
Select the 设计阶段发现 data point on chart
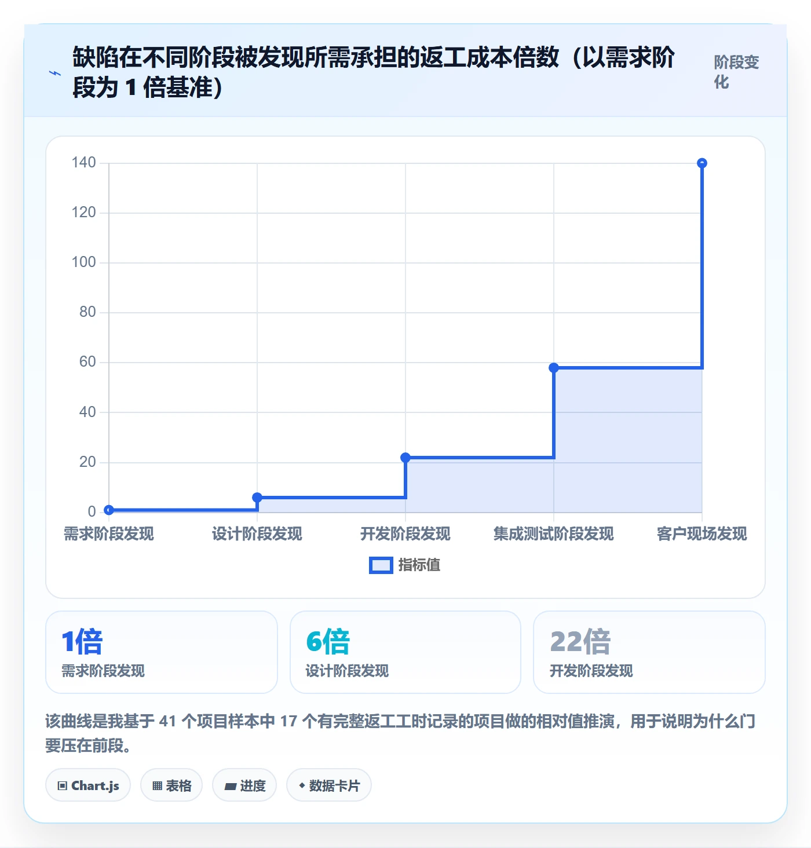point(257,498)
